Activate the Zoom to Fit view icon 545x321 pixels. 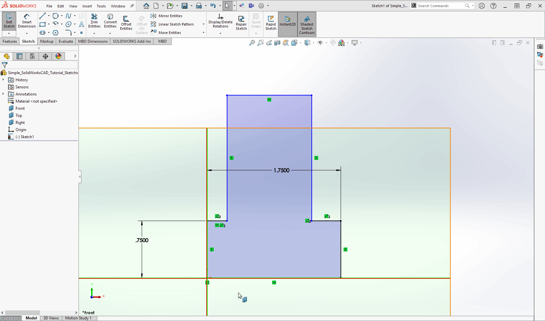(252, 42)
